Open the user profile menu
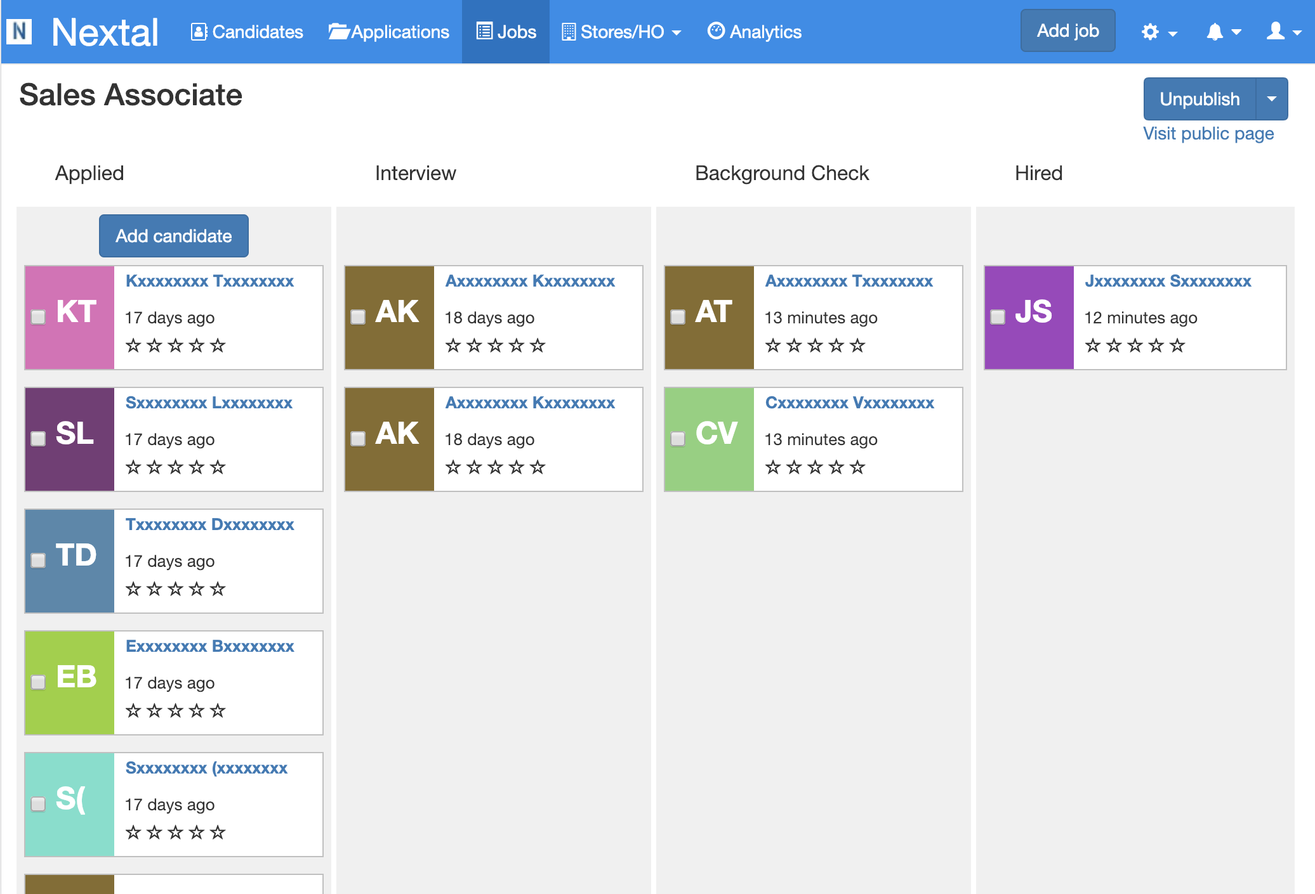The image size is (1315, 894). pyautogui.click(x=1284, y=32)
